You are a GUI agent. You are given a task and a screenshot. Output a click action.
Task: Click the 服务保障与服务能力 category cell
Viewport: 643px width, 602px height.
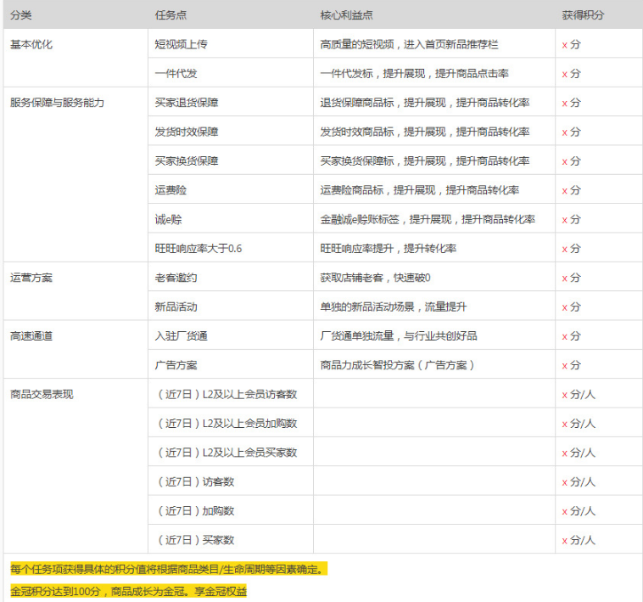click(x=56, y=103)
